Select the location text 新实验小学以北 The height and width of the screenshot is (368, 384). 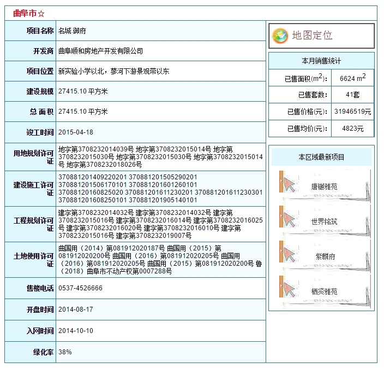[81, 71]
